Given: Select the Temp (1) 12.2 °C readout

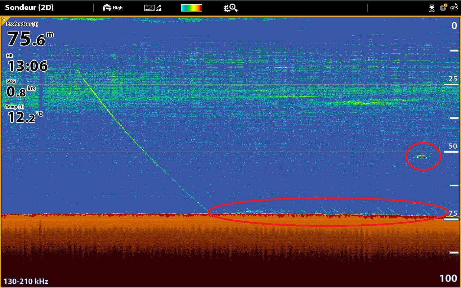Looking at the screenshot, I should 24,114.
